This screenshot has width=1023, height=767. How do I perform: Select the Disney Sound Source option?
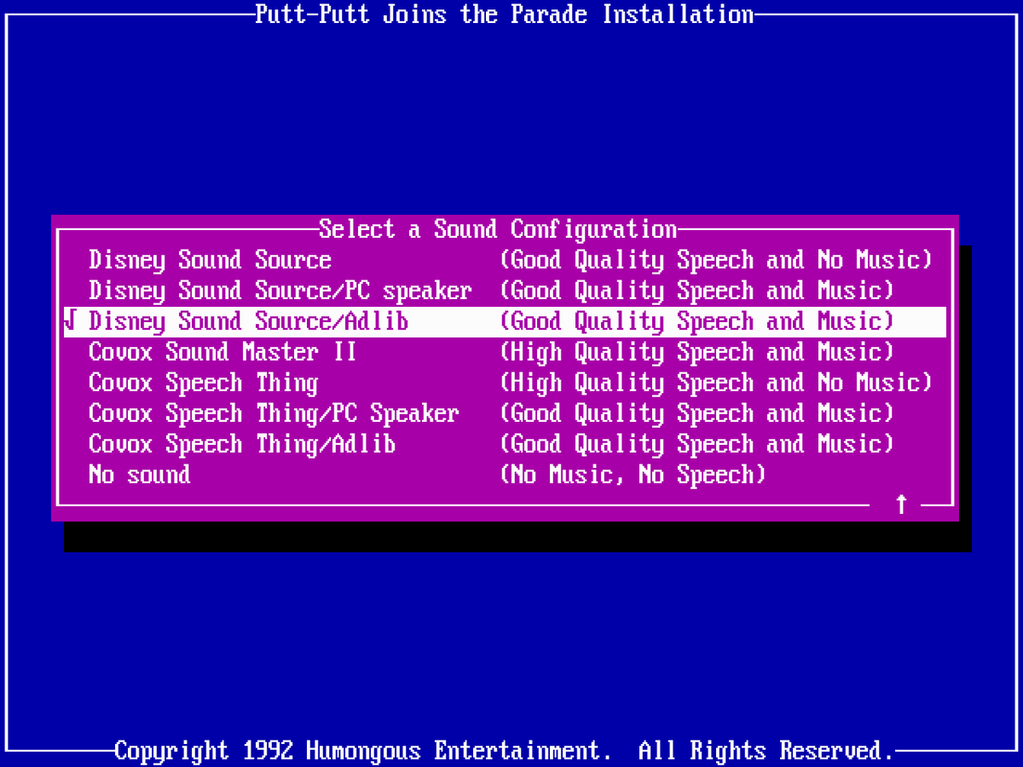505,261
